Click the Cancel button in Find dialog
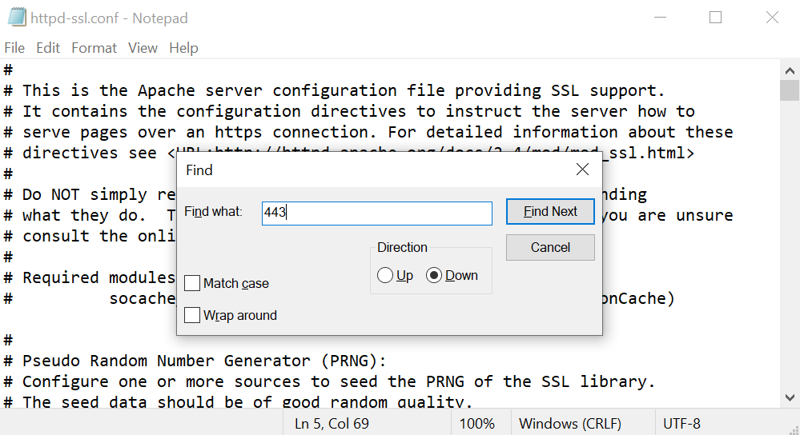Viewport: 800px width, 435px height. [x=550, y=248]
